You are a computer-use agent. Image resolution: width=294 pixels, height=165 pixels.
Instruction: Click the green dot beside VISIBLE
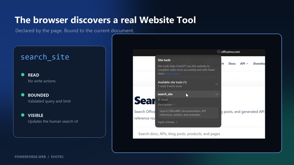click(23, 115)
